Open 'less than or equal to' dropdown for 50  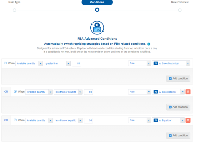(68, 120)
